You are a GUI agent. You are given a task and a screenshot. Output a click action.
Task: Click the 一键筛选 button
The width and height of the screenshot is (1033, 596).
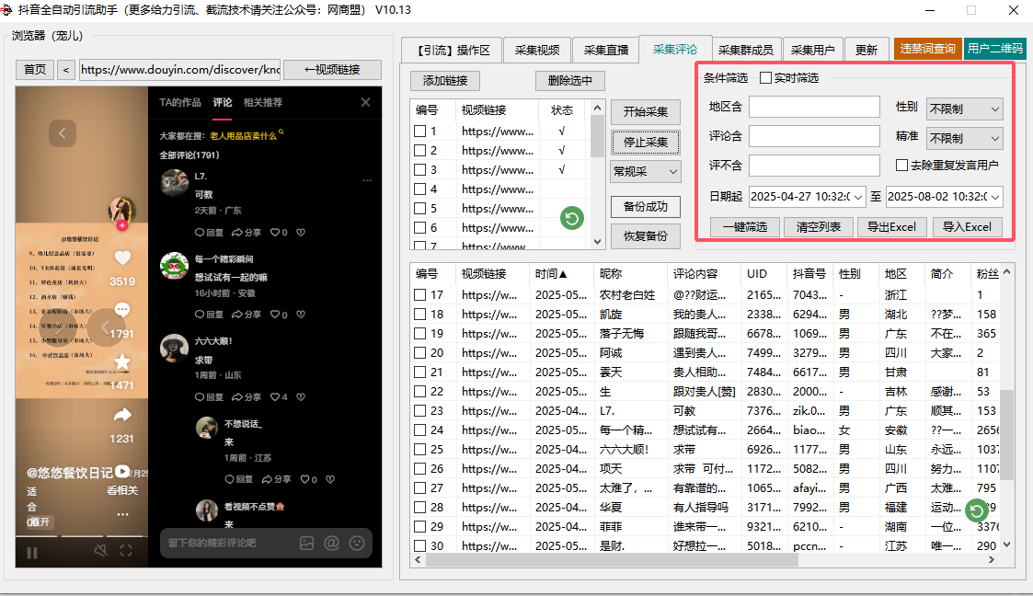click(x=745, y=227)
